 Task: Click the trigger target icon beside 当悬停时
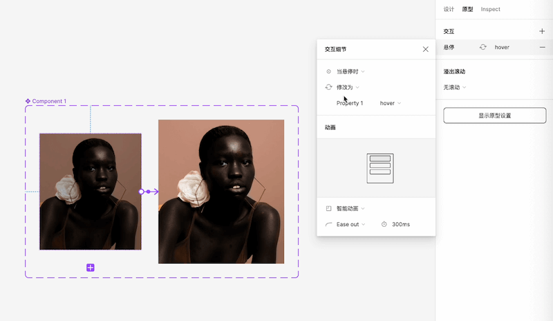click(x=329, y=72)
